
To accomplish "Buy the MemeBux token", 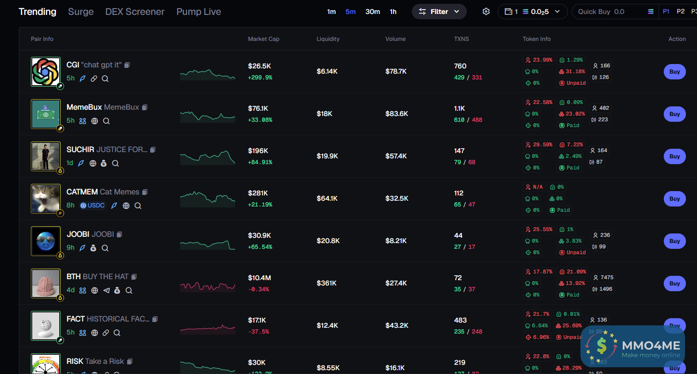I will click(x=674, y=114).
